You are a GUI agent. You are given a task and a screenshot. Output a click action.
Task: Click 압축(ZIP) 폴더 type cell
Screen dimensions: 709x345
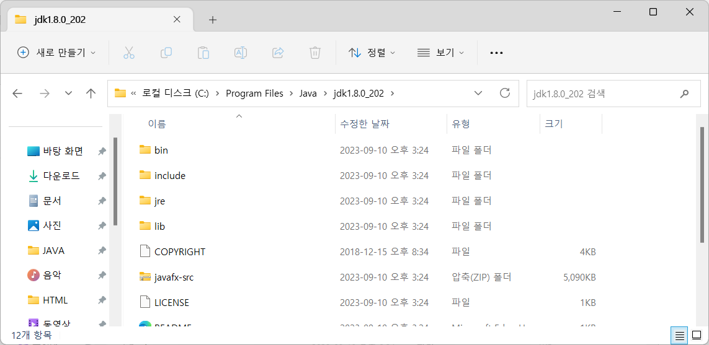[x=481, y=277]
